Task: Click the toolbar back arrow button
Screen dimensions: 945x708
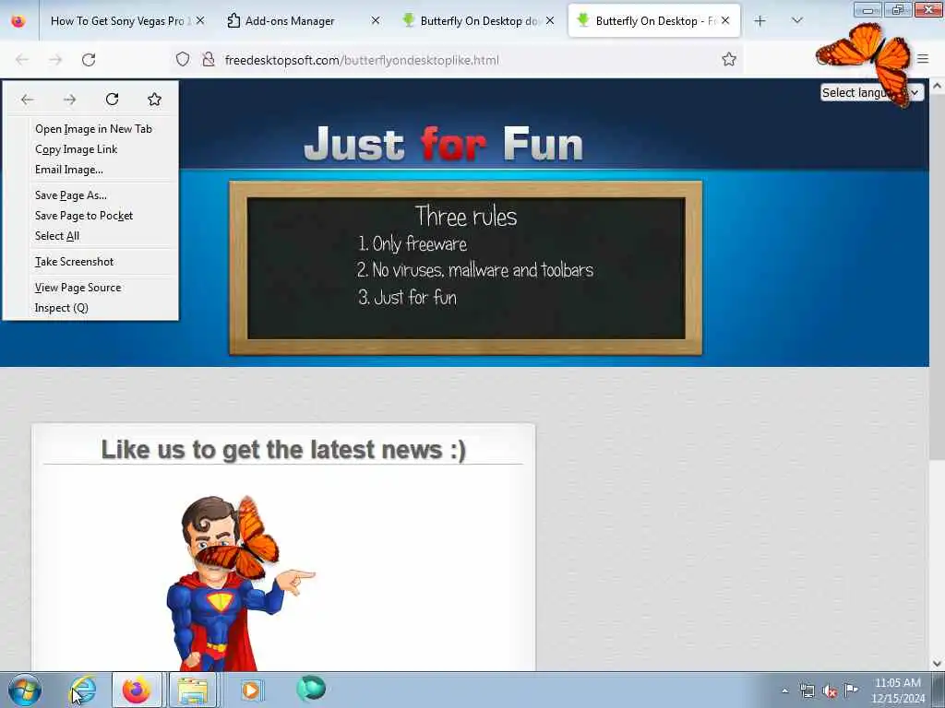Action: click(22, 60)
